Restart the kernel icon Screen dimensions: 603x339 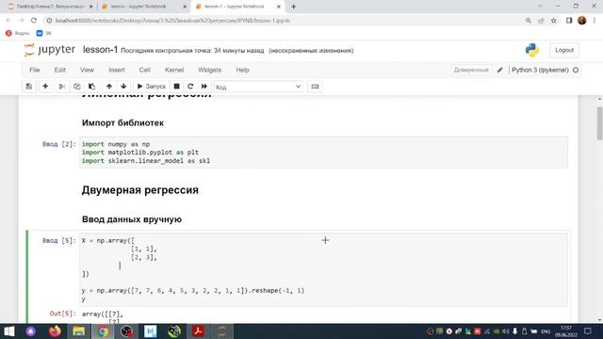pos(190,87)
